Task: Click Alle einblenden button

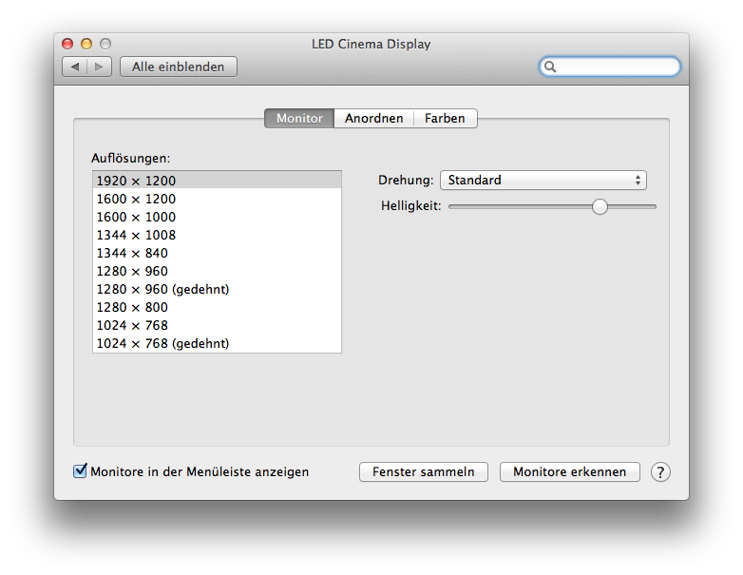Action: click(179, 67)
